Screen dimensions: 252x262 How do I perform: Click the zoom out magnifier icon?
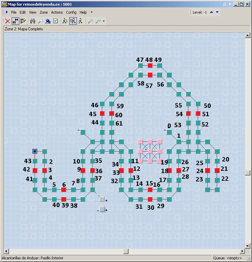98,21
